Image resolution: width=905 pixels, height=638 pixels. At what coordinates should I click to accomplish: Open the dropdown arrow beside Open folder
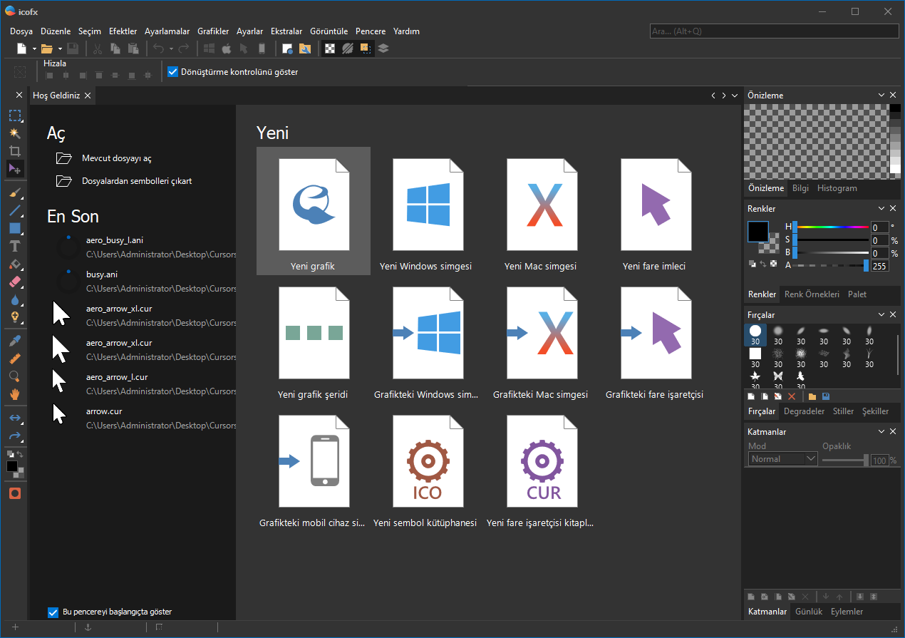pyautogui.click(x=60, y=48)
